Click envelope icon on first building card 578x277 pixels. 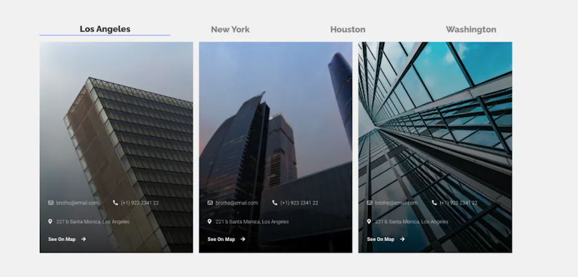[51, 203]
